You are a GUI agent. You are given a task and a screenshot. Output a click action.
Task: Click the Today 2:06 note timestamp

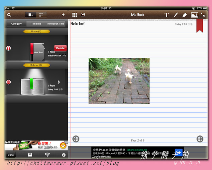(x=184, y=24)
